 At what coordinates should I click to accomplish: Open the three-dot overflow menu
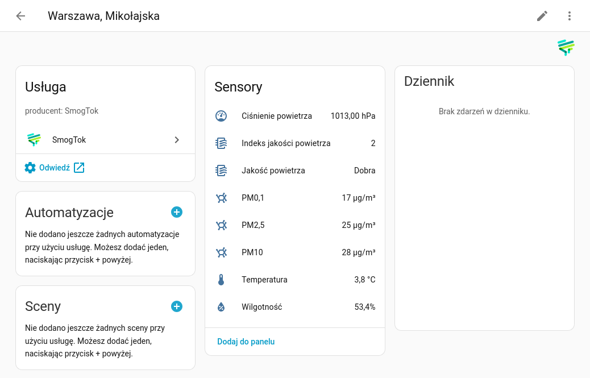(570, 16)
